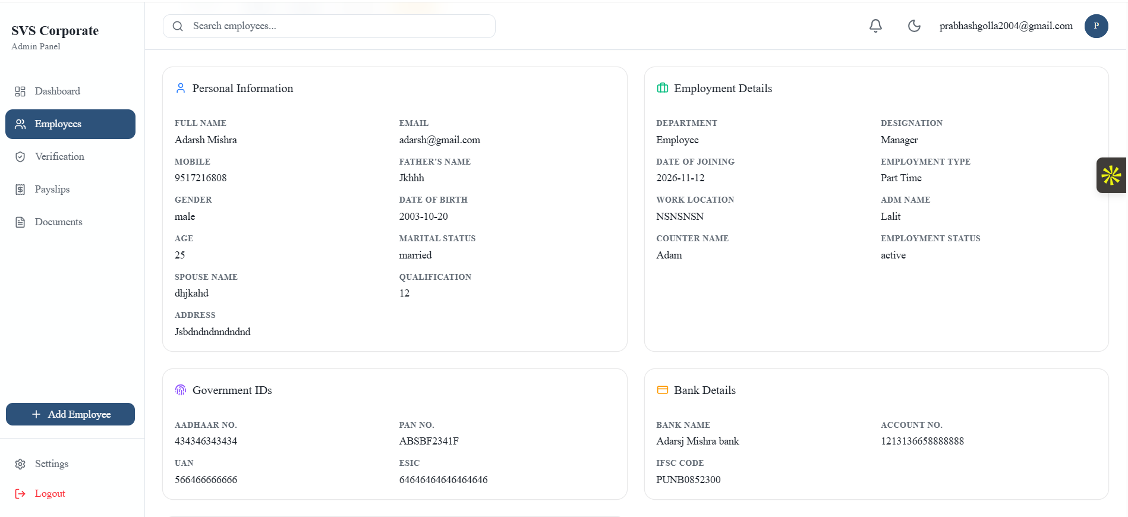
Task: Click the employment status active
Action: pos(893,256)
